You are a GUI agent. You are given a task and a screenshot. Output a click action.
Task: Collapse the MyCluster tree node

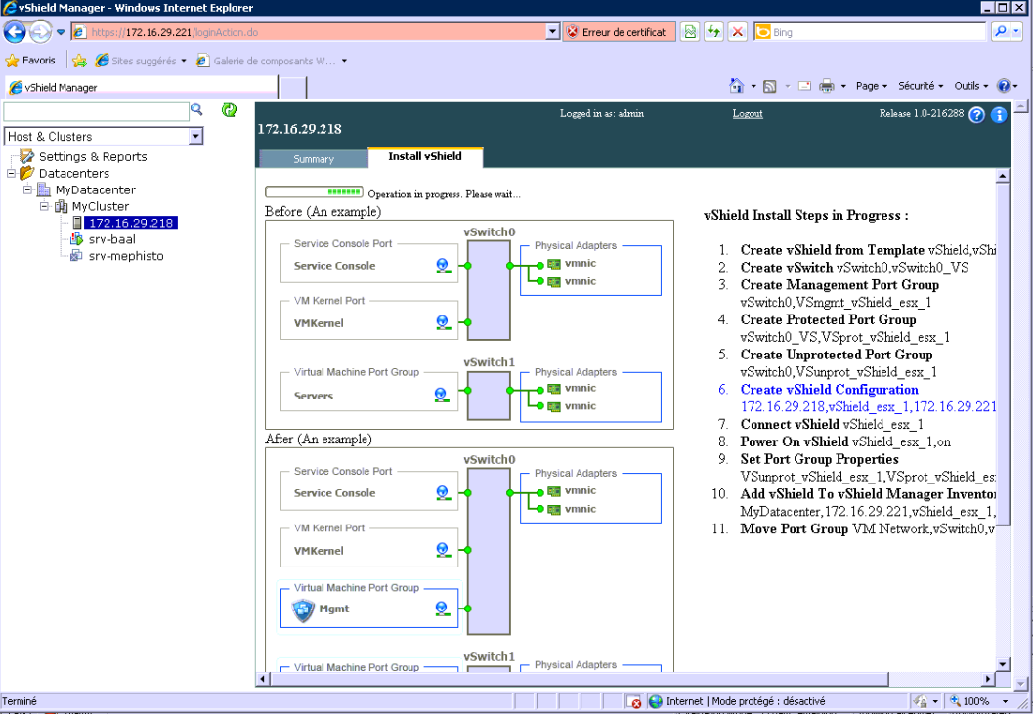tap(45, 207)
